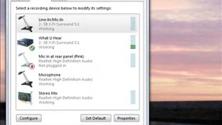
Task: Click the Set Default button
Action: [96, 118]
